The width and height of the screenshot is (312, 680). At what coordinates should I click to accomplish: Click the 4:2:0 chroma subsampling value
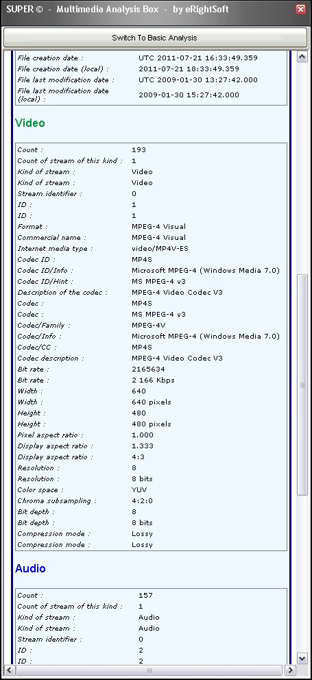click(143, 501)
